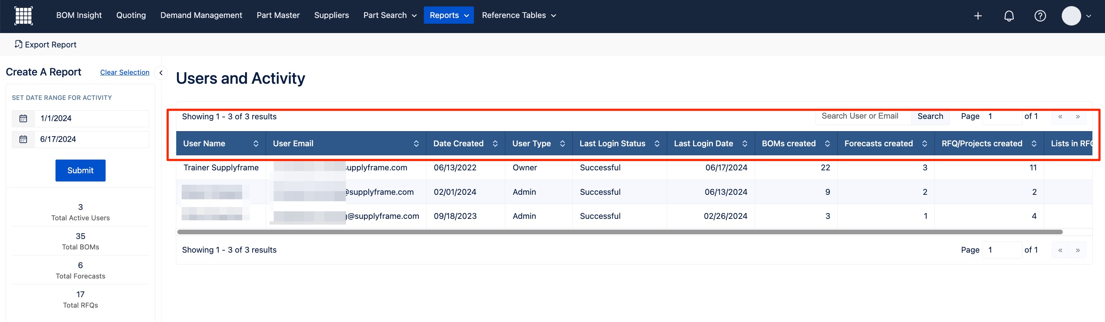1105x322 pixels.
Task: Sort by Last Login Date arrows
Action: click(x=745, y=144)
